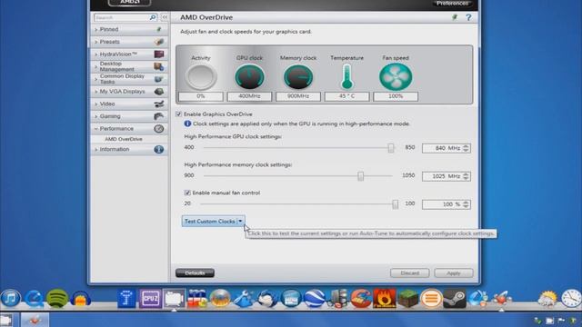This screenshot has height=327, width=582.
Task: Open the weather widget dock icon
Action: (547, 299)
